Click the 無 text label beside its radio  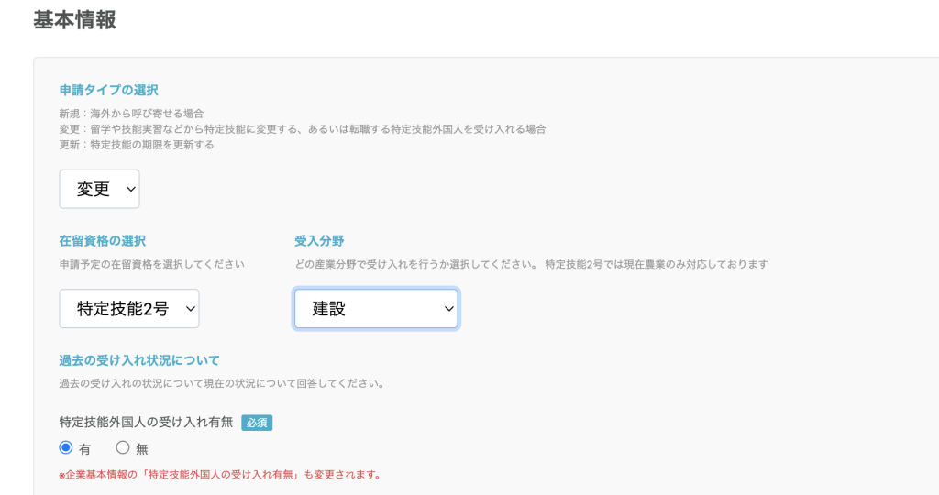tap(142, 449)
